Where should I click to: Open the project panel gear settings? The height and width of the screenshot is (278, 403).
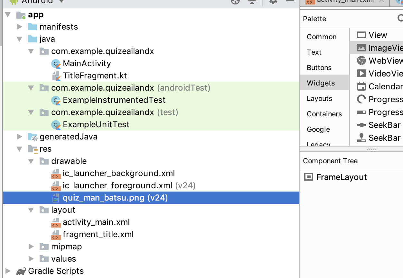tap(273, 2)
